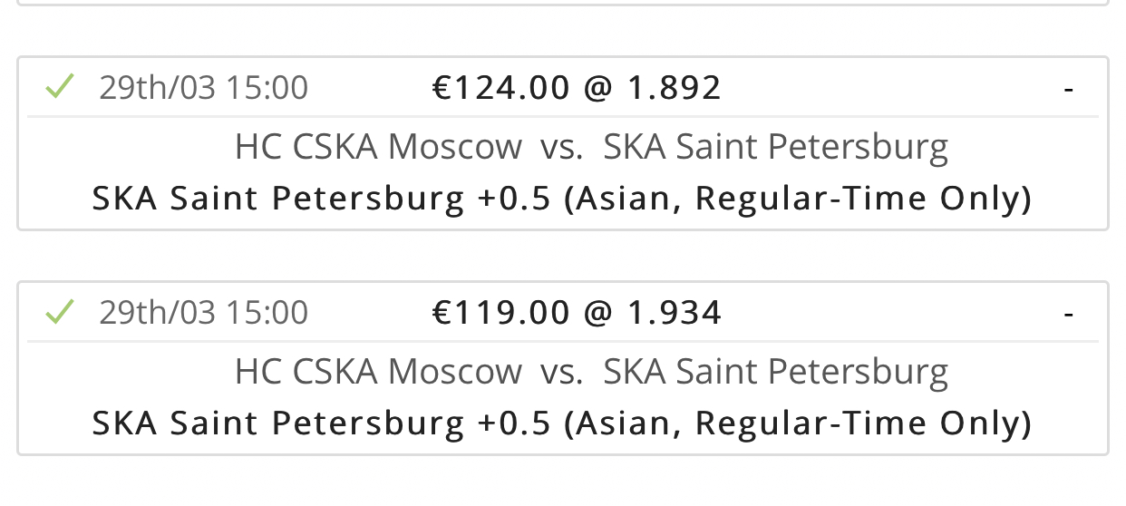The image size is (1126, 506).
Task: Click "vs." in the €124.00 bet card
Action: point(562,147)
